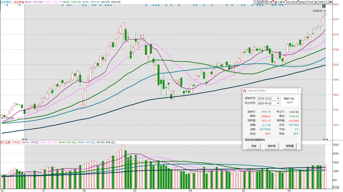Close the gray X overlay box on chart
Viewport: 343px width, 192px height.
click(324, 6)
